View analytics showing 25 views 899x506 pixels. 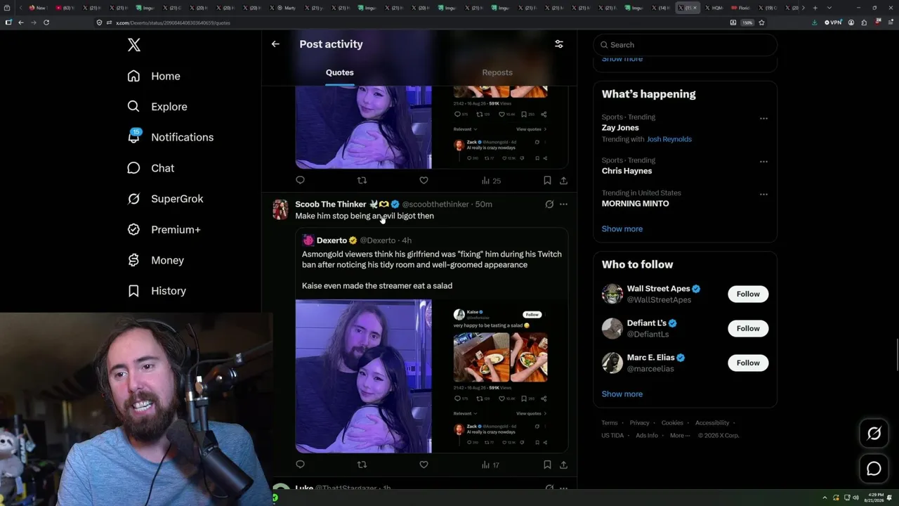(491, 181)
